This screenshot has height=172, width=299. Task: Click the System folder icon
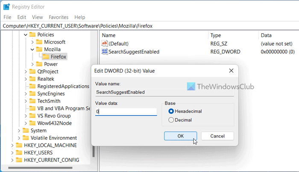click(26, 131)
